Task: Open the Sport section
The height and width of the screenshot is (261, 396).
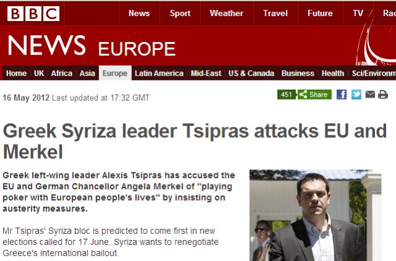Action: [180, 13]
